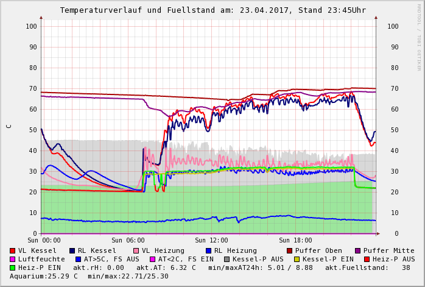Select the red Heiz-P AUS swatch

coord(366,259)
